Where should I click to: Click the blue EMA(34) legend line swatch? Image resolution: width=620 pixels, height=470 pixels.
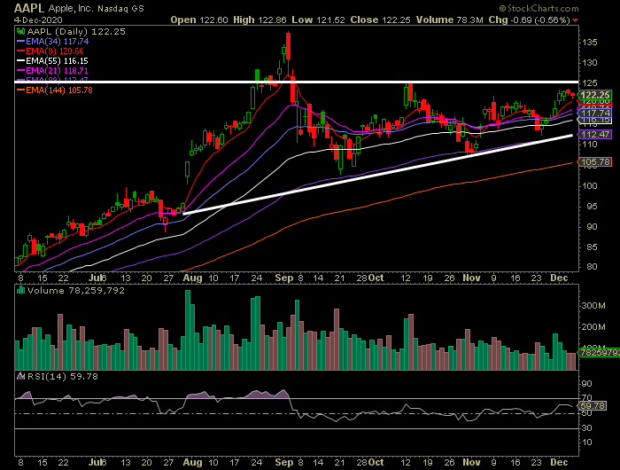[21, 41]
